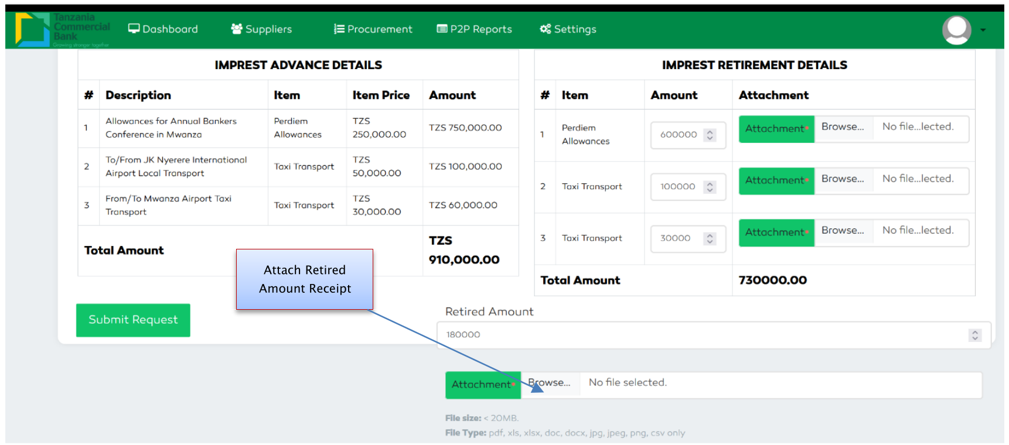
Task: Open the Procurement menu
Action: (x=379, y=29)
